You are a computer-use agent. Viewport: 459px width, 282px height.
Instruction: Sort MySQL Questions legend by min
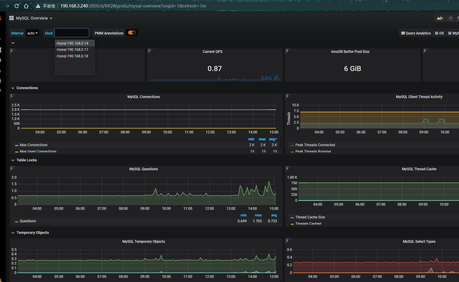click(x=244, y=215)
